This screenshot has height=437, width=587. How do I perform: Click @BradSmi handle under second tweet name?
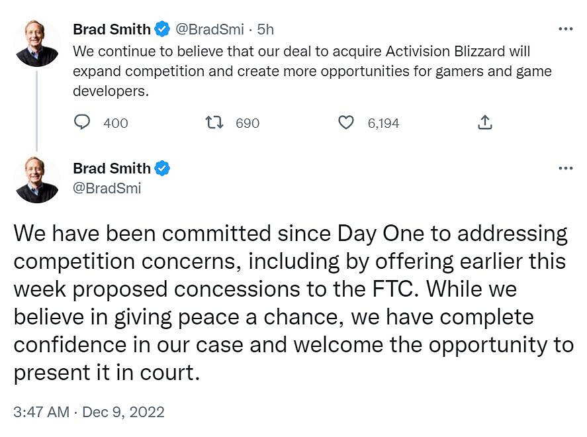107,188
